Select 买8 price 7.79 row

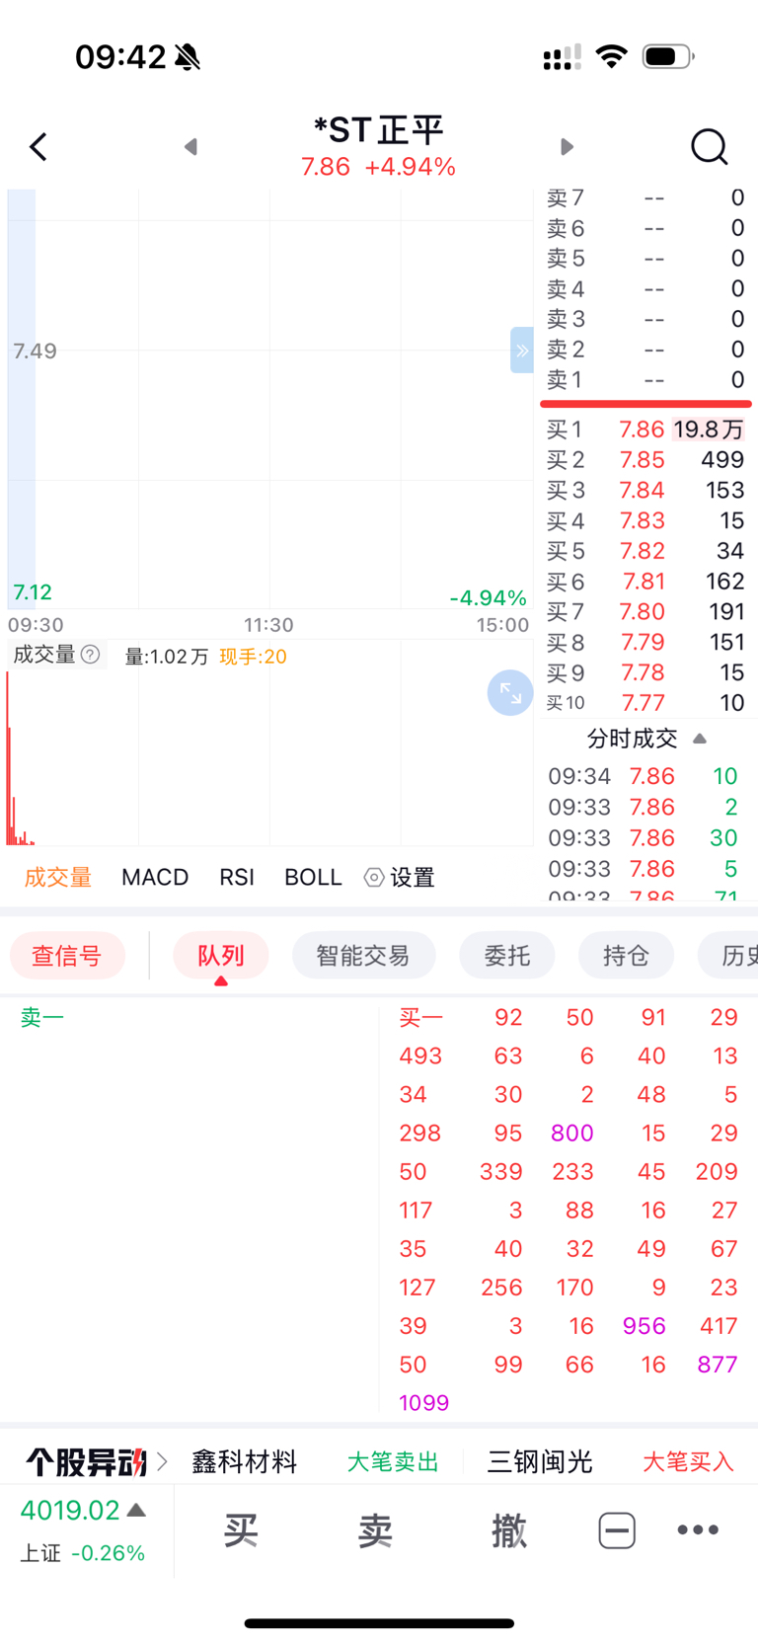(645, 643)
